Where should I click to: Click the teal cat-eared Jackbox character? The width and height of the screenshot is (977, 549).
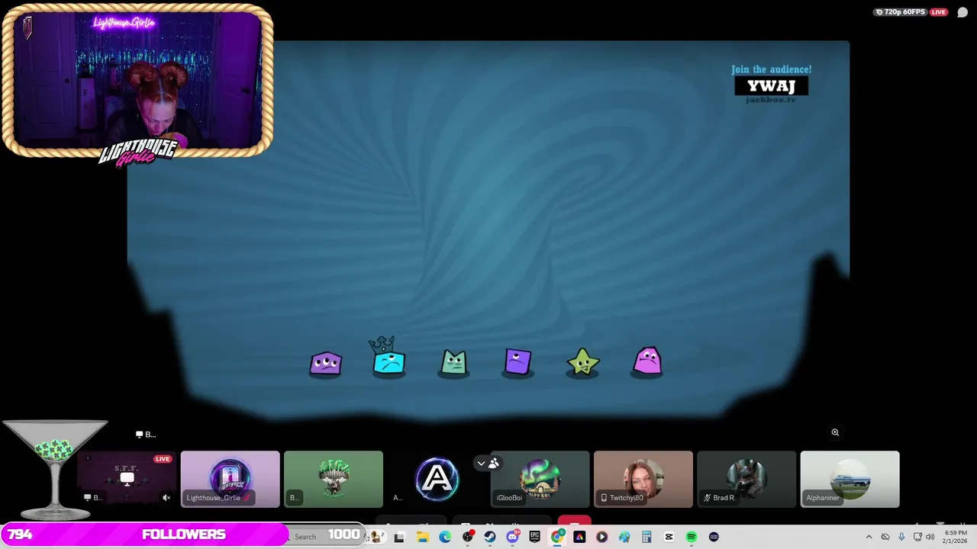coord(453,362)
